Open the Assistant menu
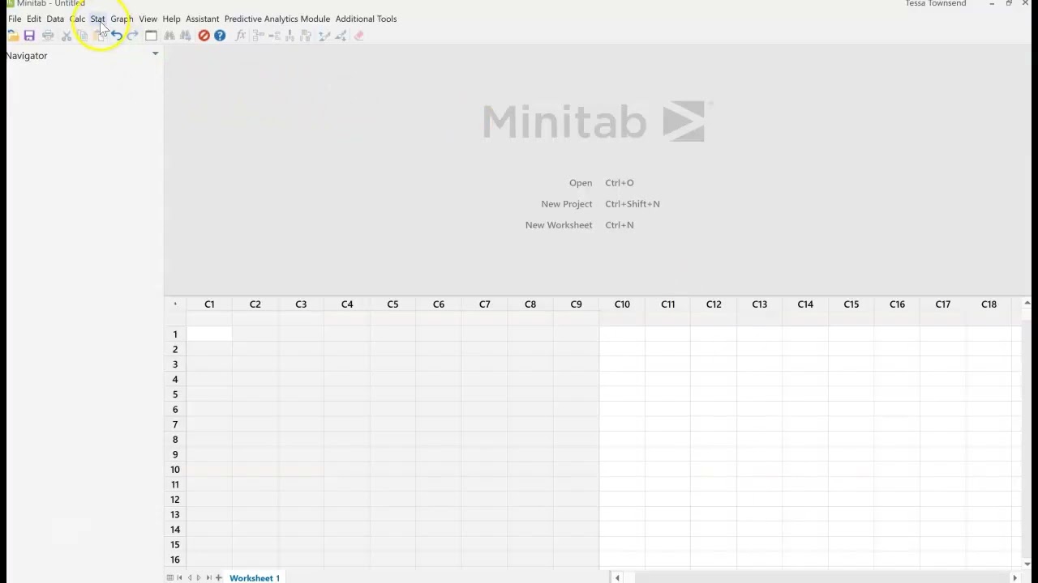This screenshot has height=583, width=1038. 202,19
